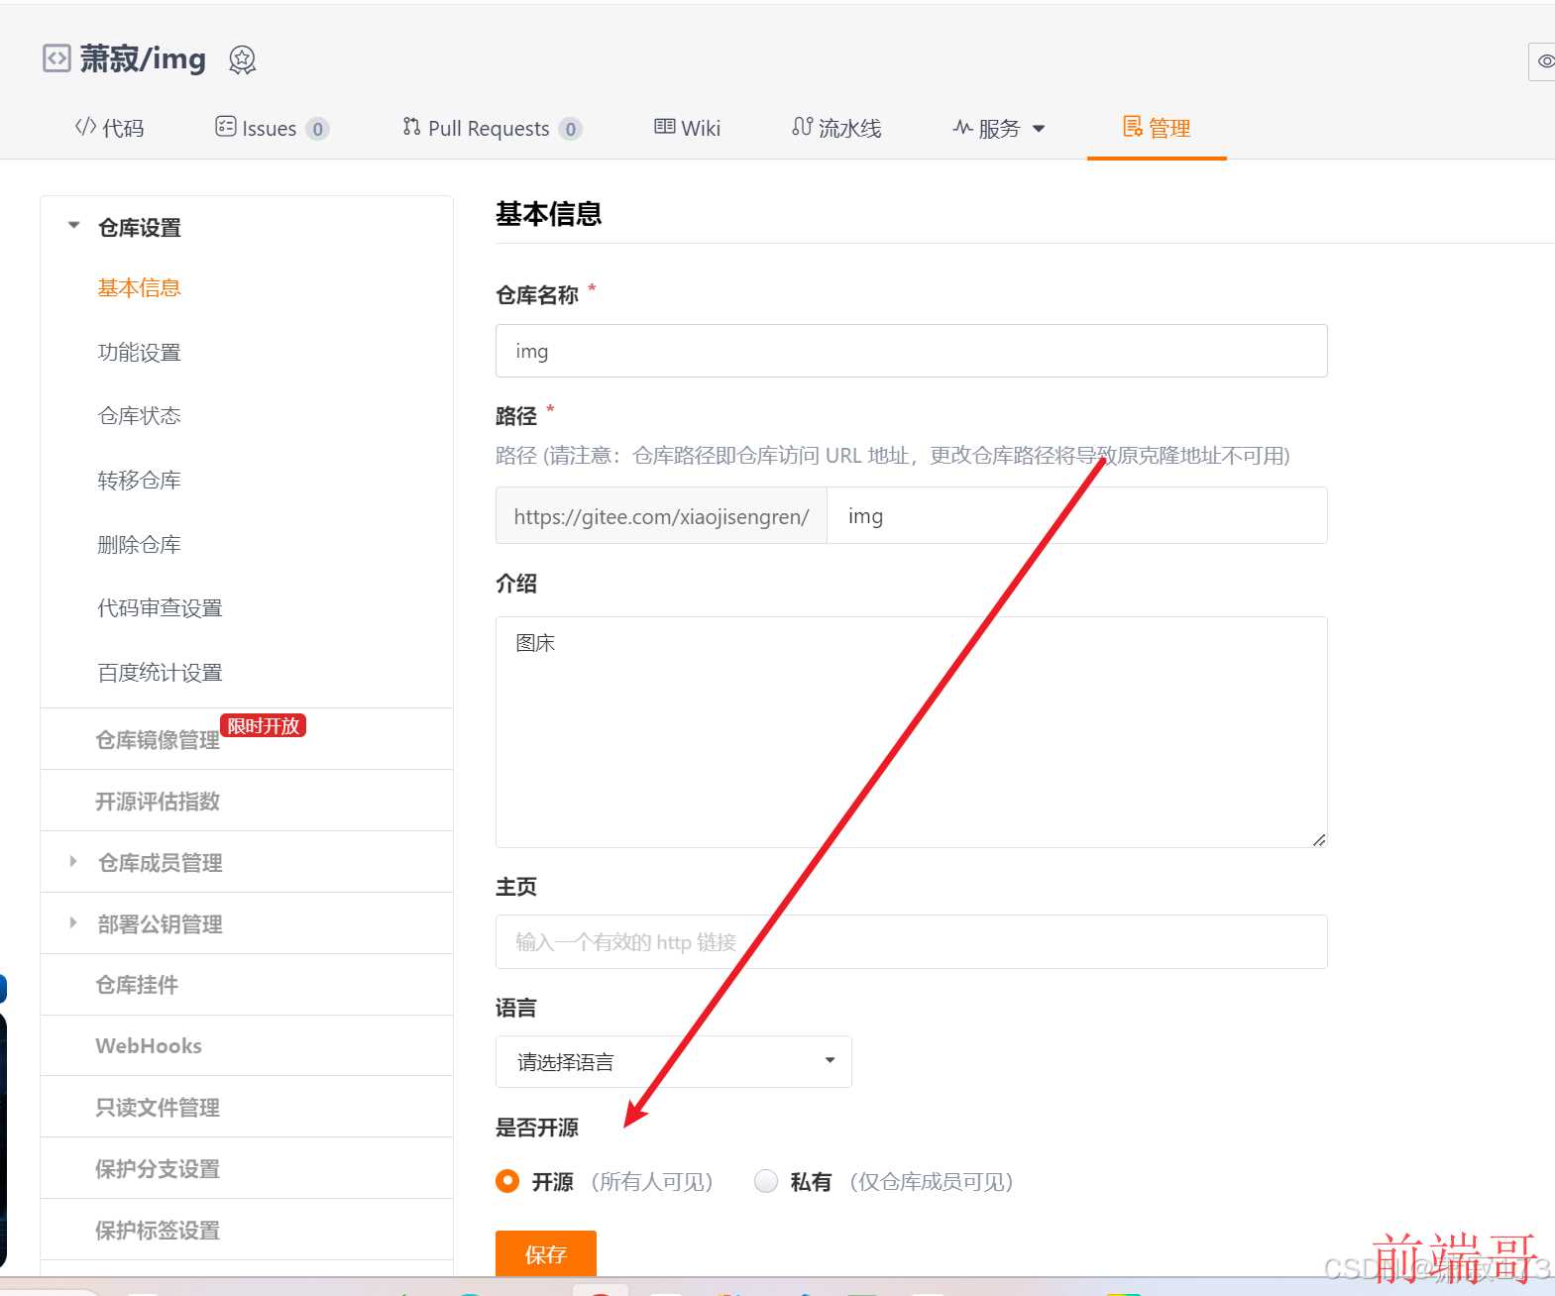Click the 介绍 textarea containing 图床

(x=911, y=732)
